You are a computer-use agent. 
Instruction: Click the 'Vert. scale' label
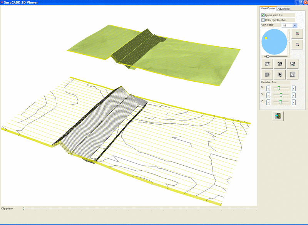pos(267,25)
